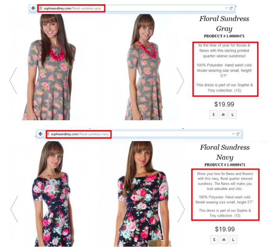Image resolution: width=272 pixels, height=251 pixels.
Task: Click the floral-sundress-navy address field
Action: point(143,134)
